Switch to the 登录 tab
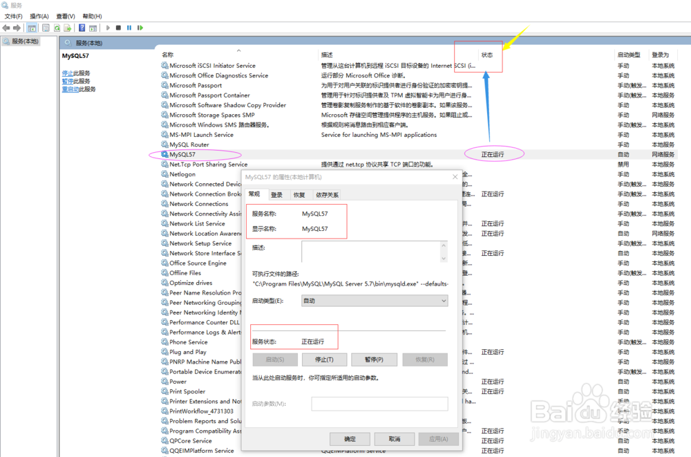This screenshot has width=691, height=457. (277, 195)
